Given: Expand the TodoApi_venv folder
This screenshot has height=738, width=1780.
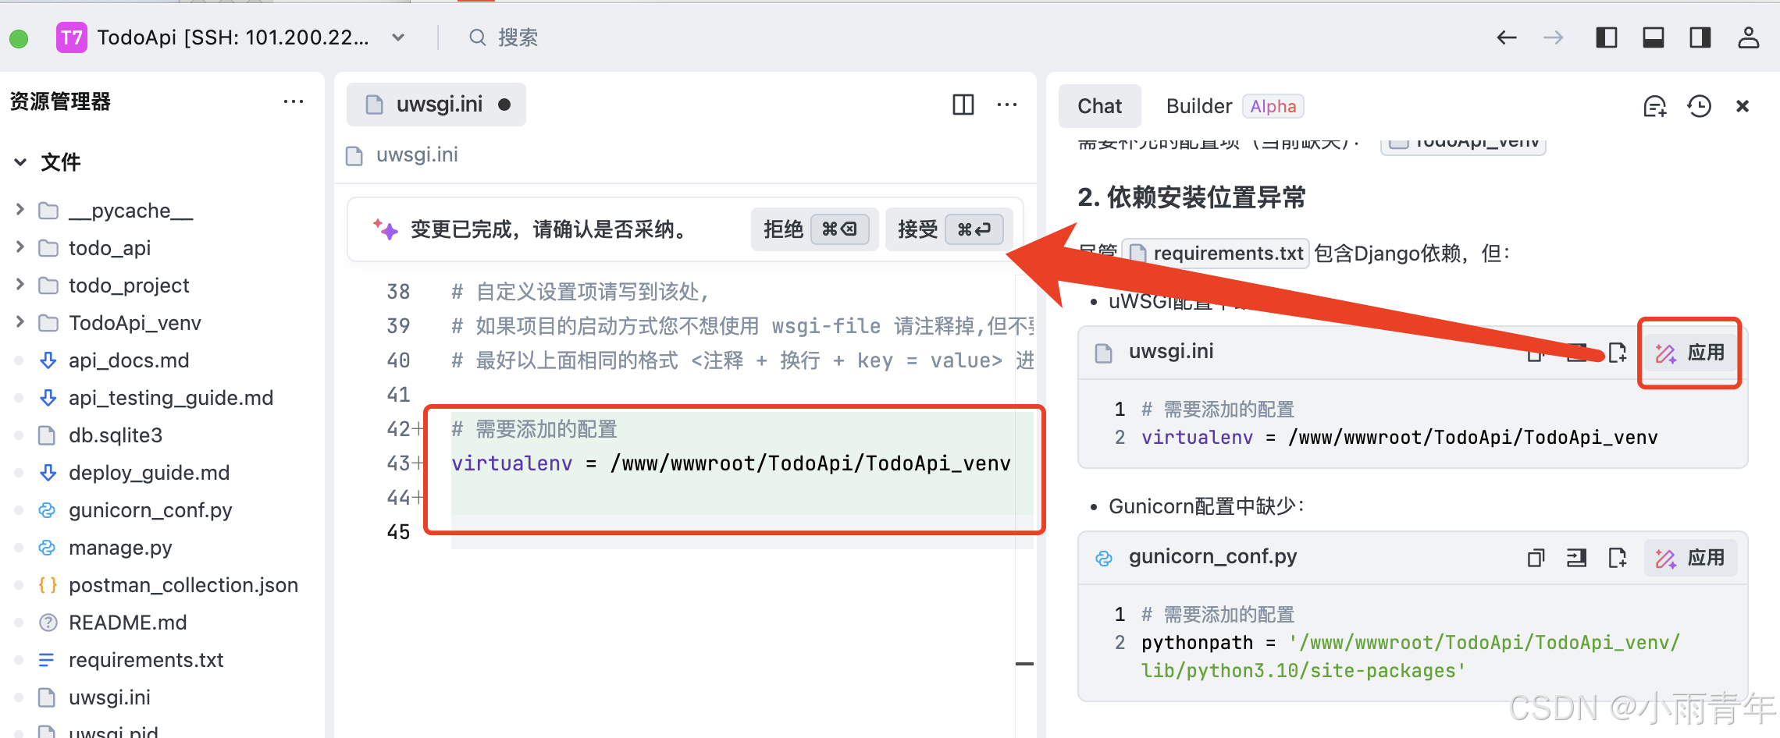Looking at the screenshot, I should click(134, 323).
